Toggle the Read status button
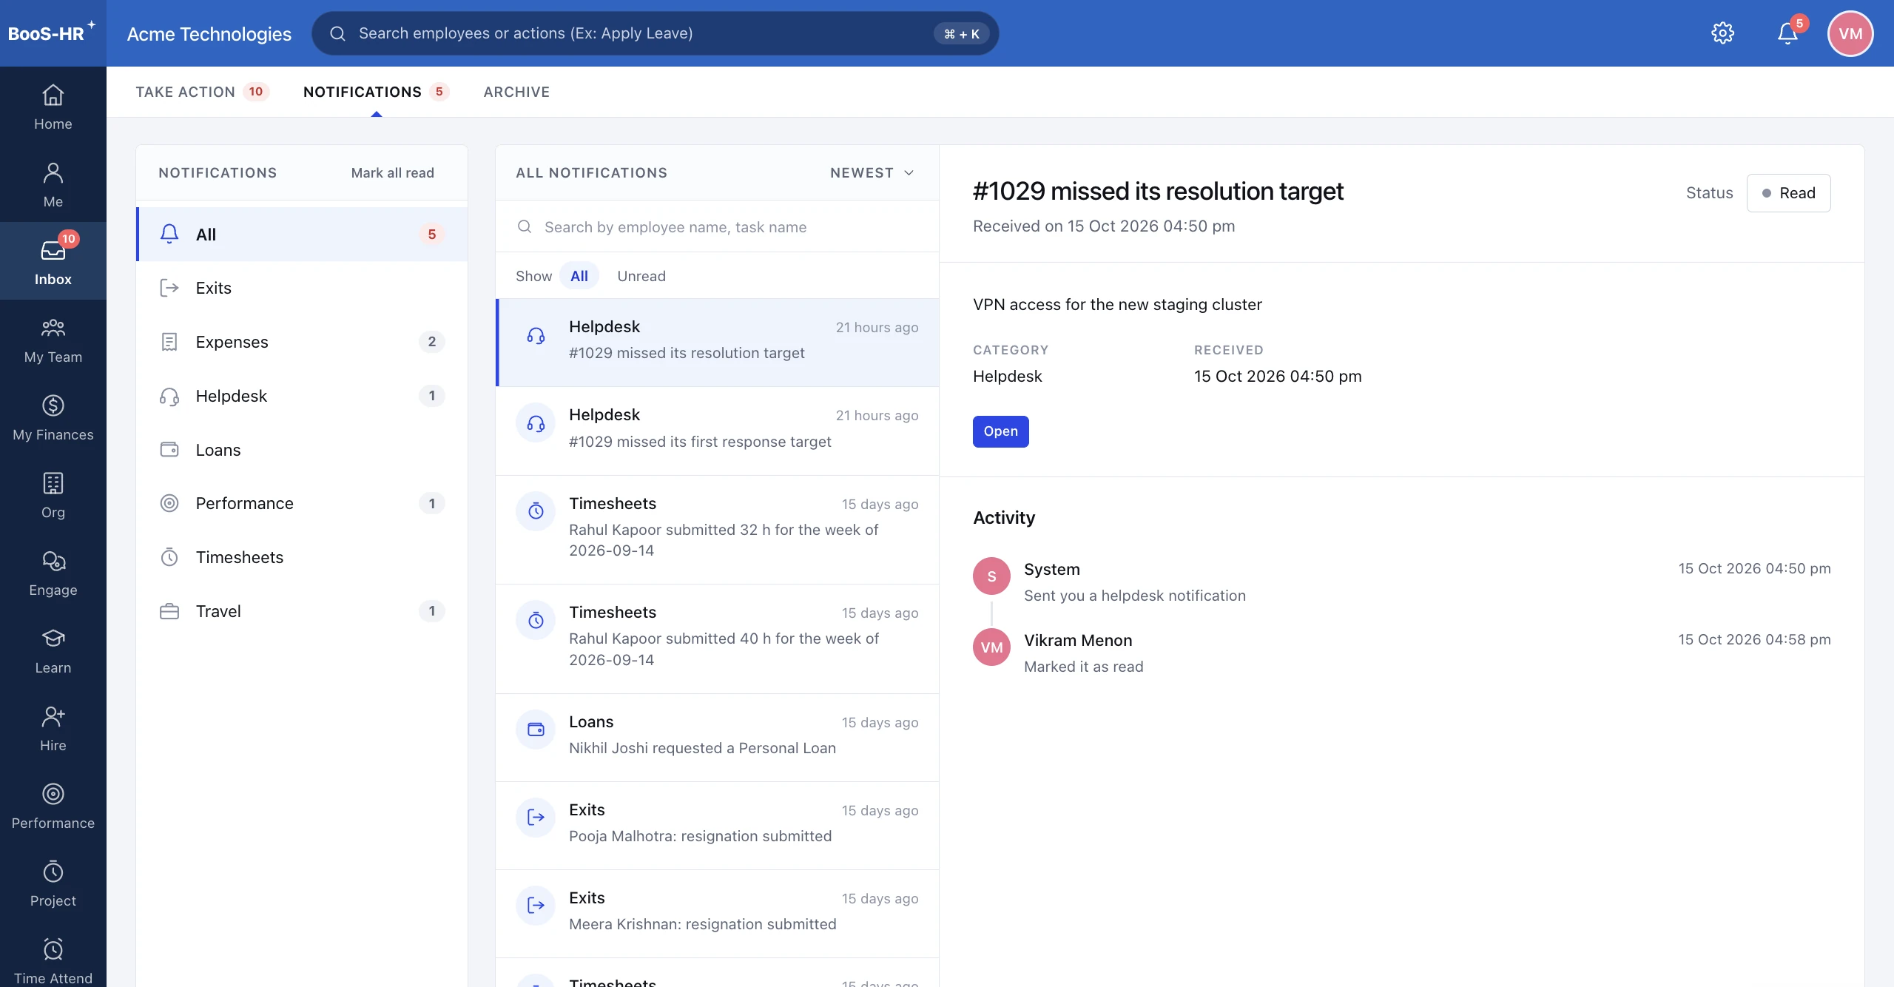The image size is (1894, 987). click(x=1788, y=193)
